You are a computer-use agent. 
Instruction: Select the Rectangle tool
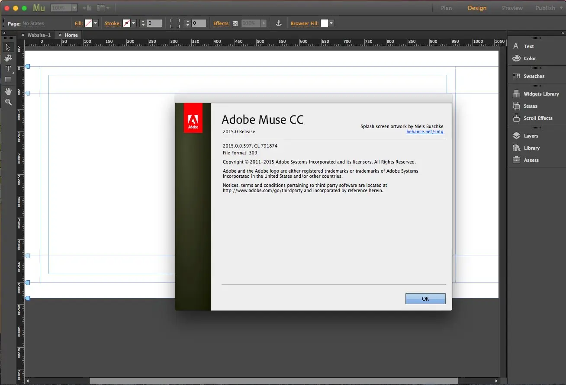click(8, 79)
